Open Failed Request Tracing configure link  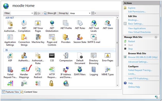(140, 70)
